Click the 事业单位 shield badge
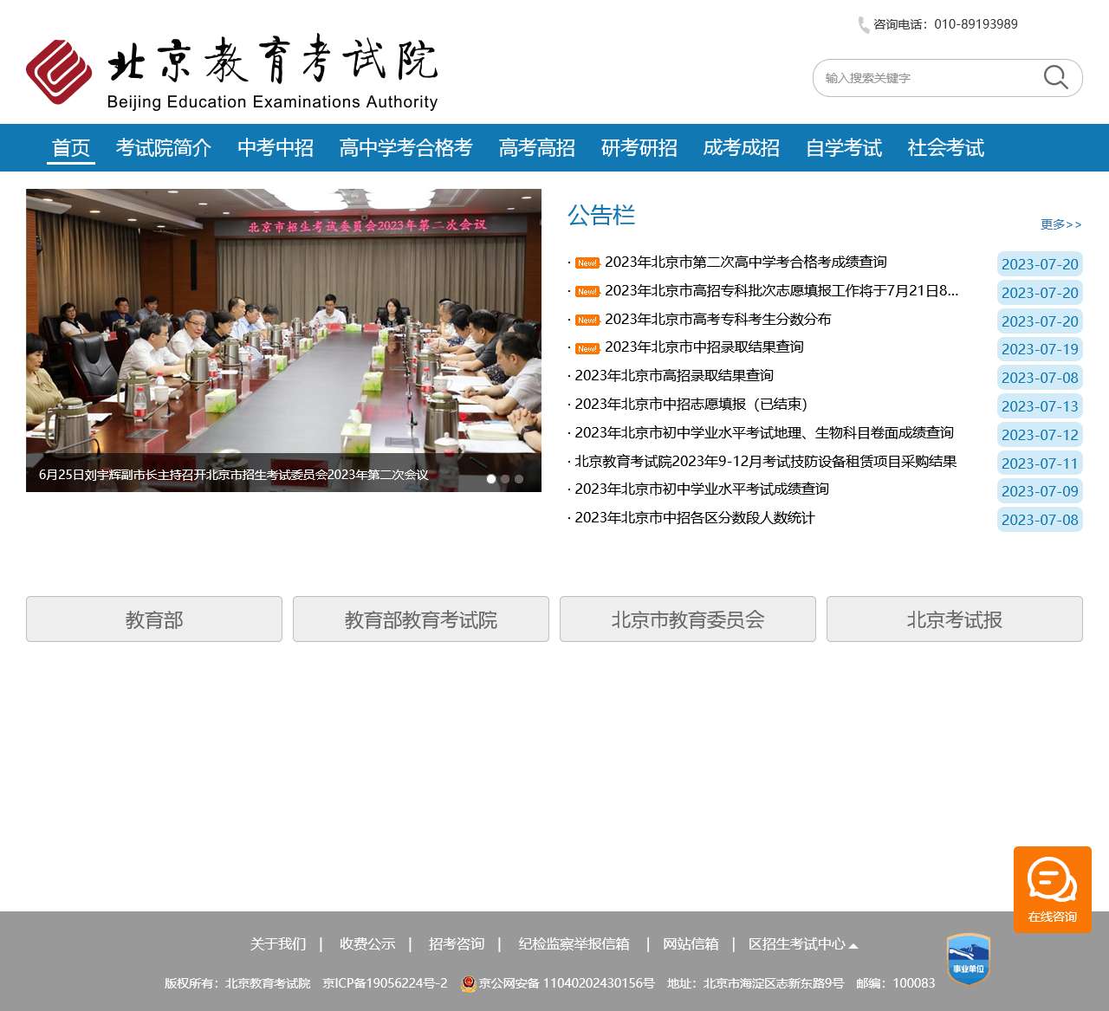Image resolution: width=1109 pixels, height=1011 pixels. [969, 959]
